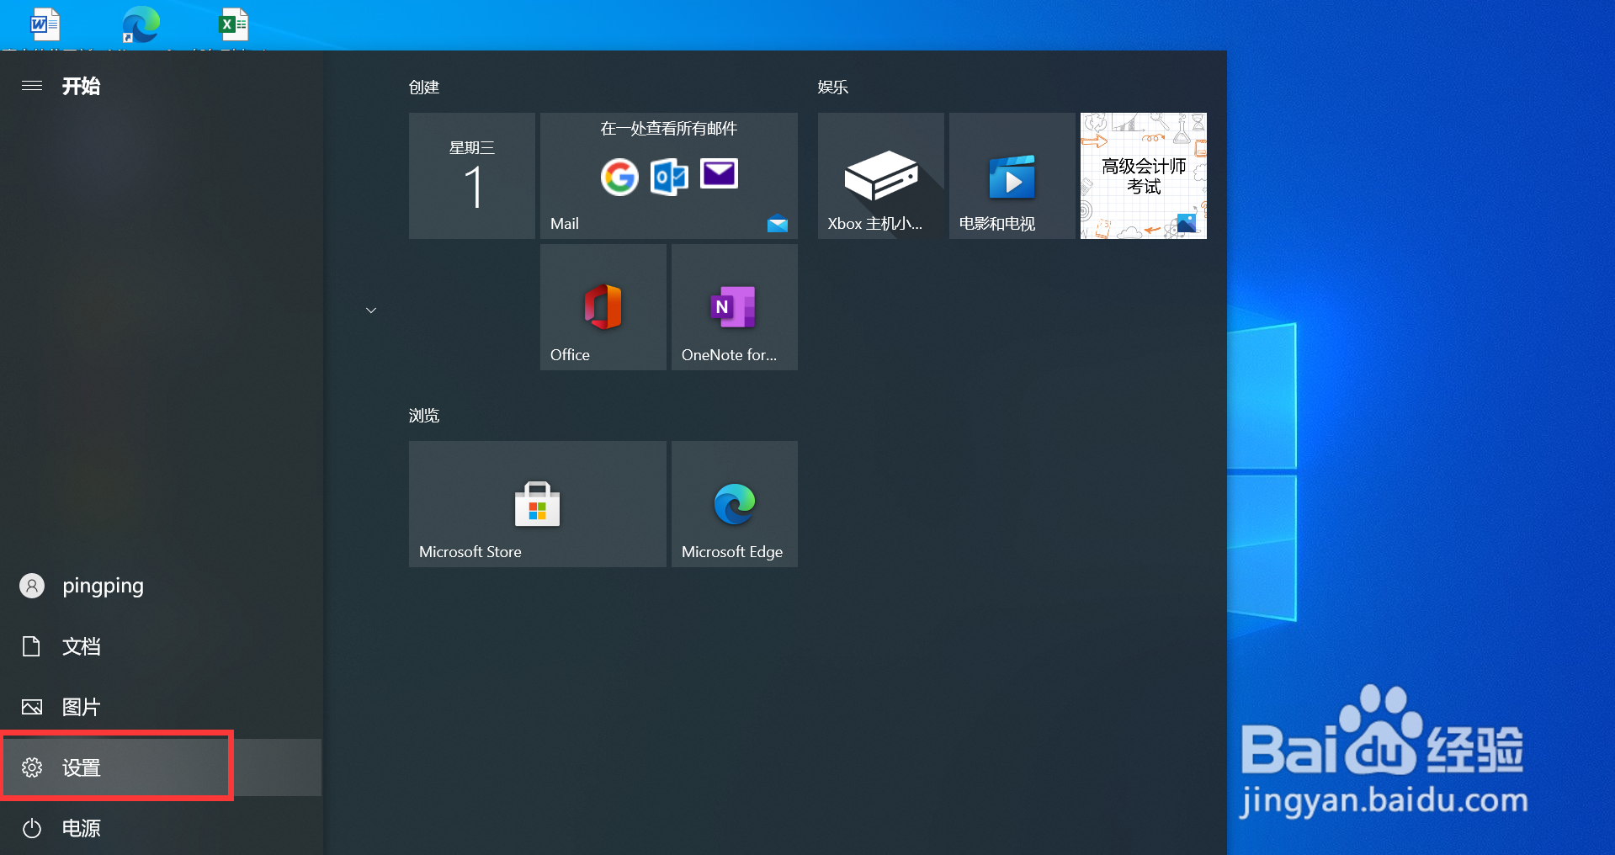Click the 电源 power icon
The height and width of the screenshot is (855, 1615).
click(32, 828)
